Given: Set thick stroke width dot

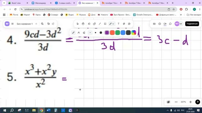Looking at the screenshot, I should coord(101,33).
